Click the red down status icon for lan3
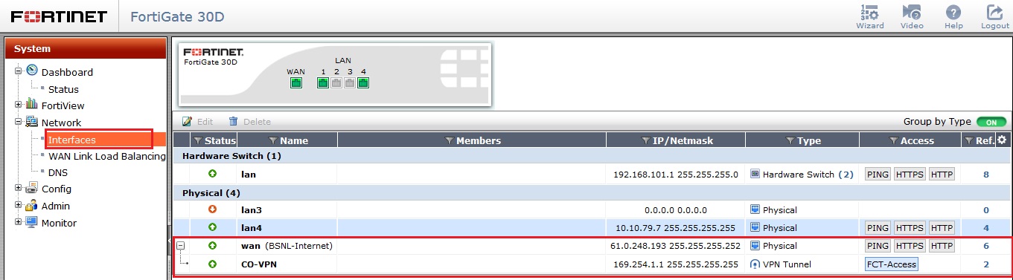 pos(212,210)
